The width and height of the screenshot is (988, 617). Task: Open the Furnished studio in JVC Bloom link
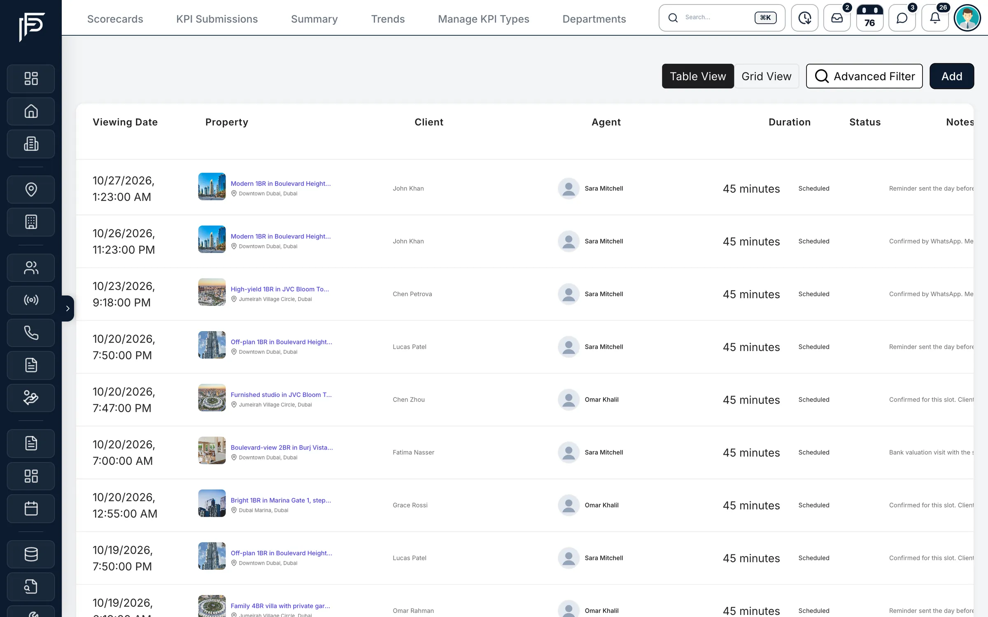(x=281, y=394)
